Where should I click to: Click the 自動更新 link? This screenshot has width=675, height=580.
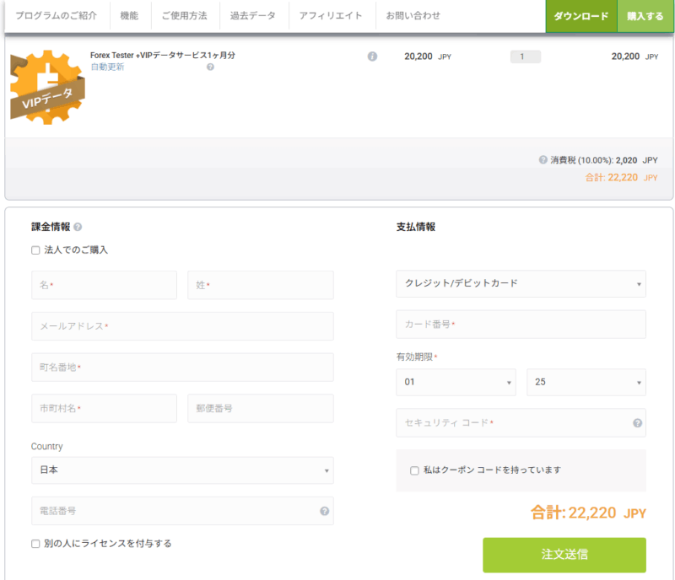108,67
